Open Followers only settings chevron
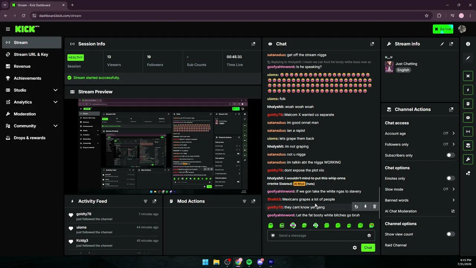The image size is (476, 268). pos(453,144)
